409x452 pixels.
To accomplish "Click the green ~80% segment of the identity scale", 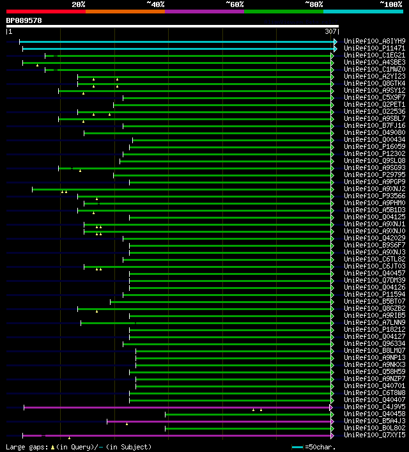I will (284, 12).
